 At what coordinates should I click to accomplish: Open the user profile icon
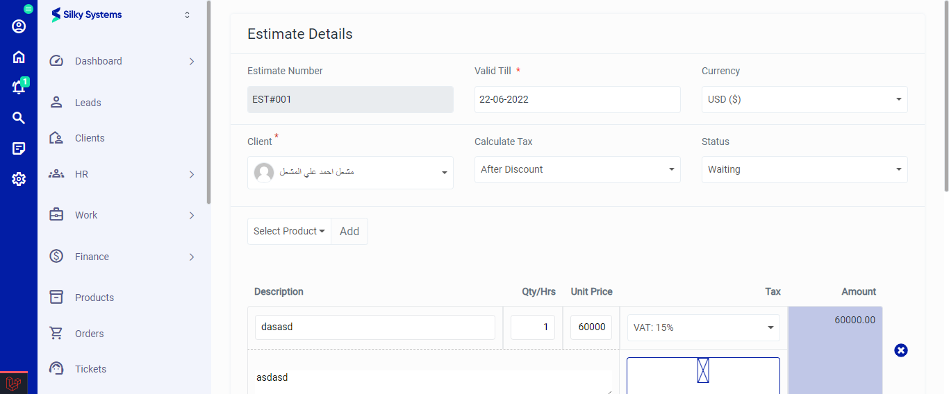coord(19,26)
